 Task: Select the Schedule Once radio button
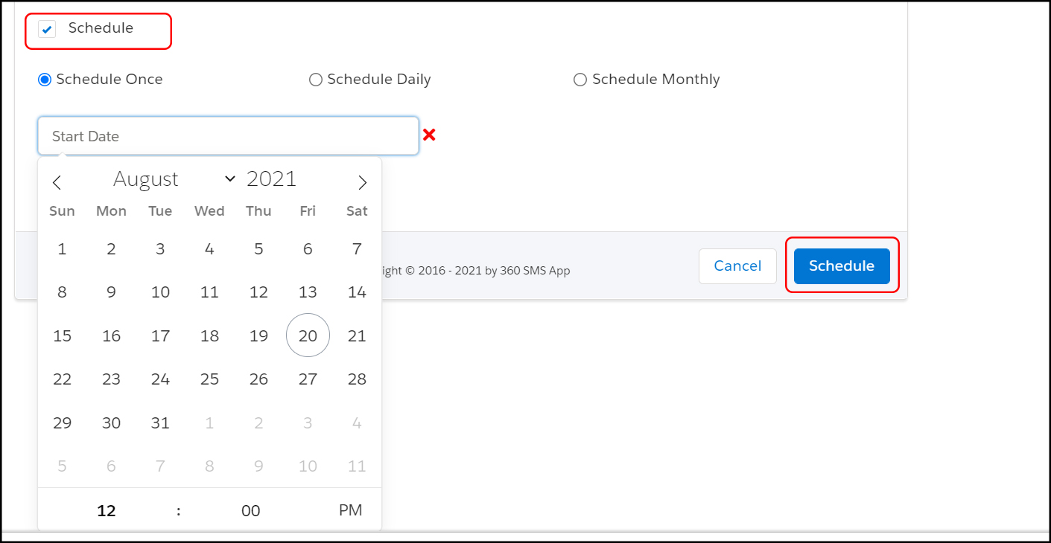pyautogui.click(x=45, y=80)
